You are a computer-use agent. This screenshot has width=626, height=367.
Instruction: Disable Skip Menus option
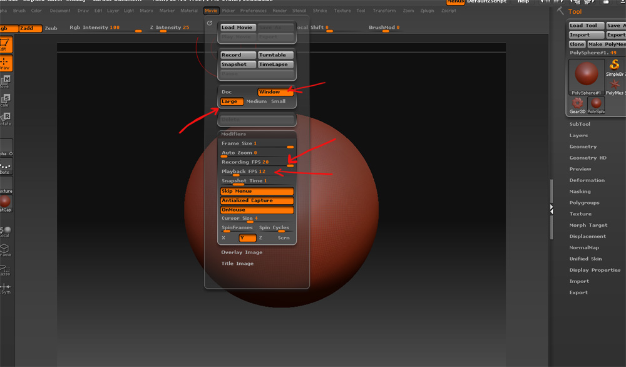[257, 191]
